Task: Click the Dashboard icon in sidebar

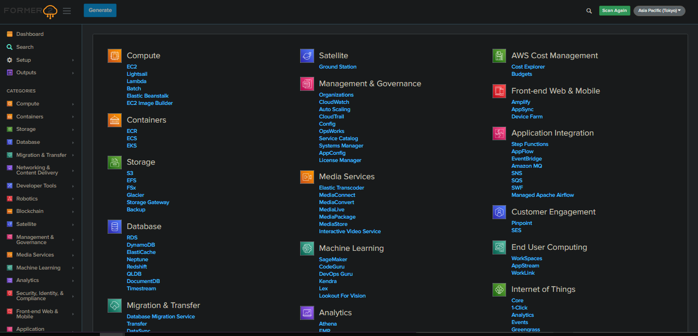Action: 9,34
